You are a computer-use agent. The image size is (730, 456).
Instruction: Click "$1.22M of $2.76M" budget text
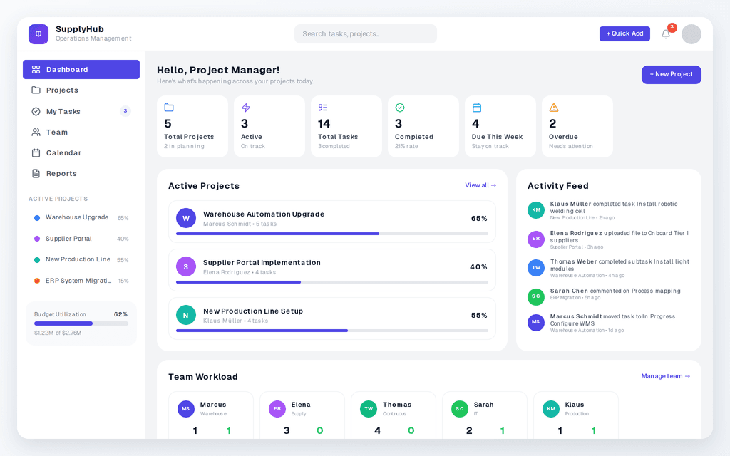[58, 333]
